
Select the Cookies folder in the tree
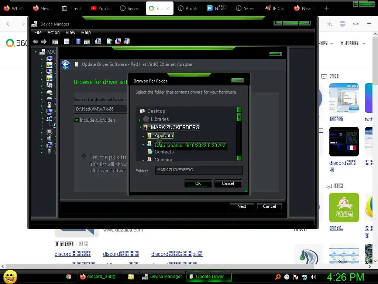(x=163, y=159)
